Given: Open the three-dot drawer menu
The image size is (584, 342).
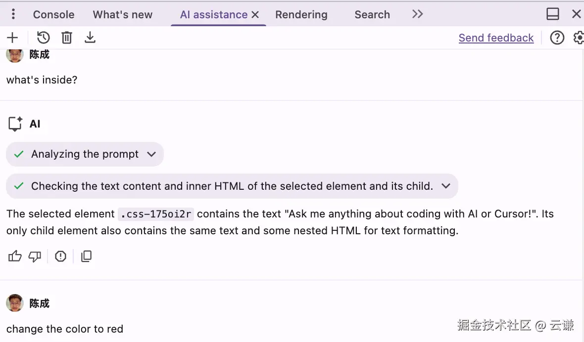Looking at the screenshot, I should tap(13, 14).
